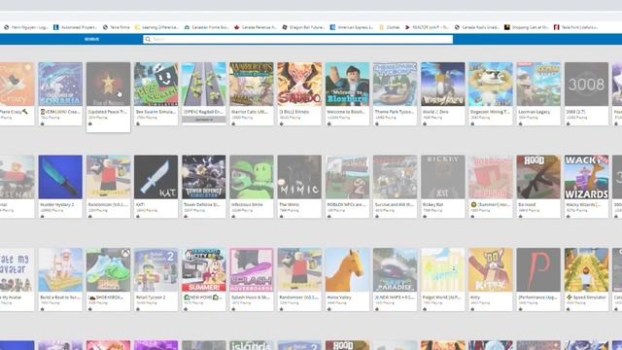Viewport: 622px width, 350px height.
Task: Open Da Hood game thumbnail
Action: [538, 177]
